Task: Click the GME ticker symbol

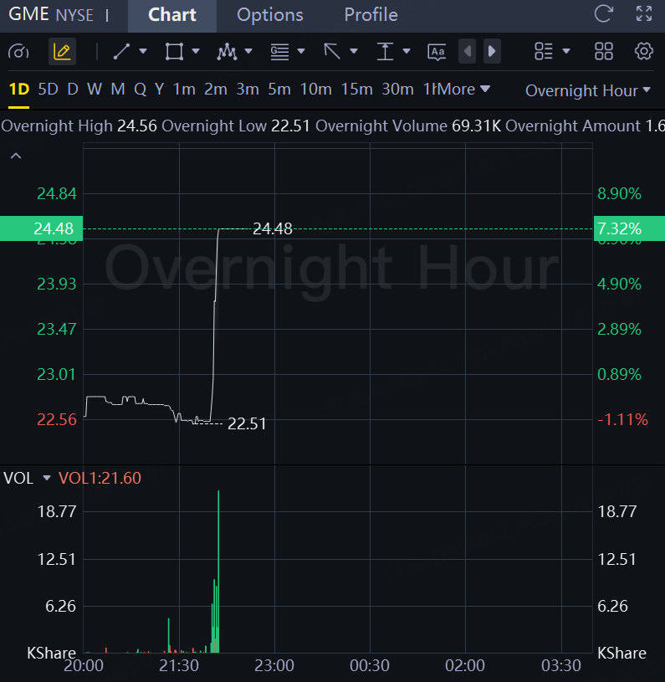Action: coord(28,14)
